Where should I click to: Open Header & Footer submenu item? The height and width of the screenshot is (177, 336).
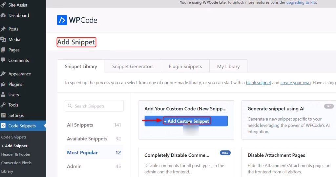16,154
